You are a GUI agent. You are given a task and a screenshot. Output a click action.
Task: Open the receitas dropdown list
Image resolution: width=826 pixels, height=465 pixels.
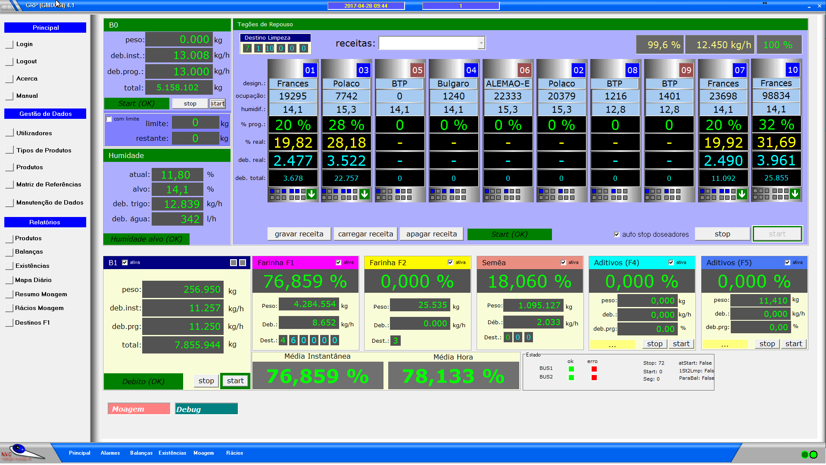(x=481, y=43)
